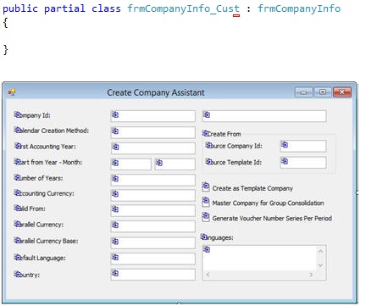Click the Create Company Assistant title text
The height and width of the screenshot is (306, 388).
click(x=156, y=92)
